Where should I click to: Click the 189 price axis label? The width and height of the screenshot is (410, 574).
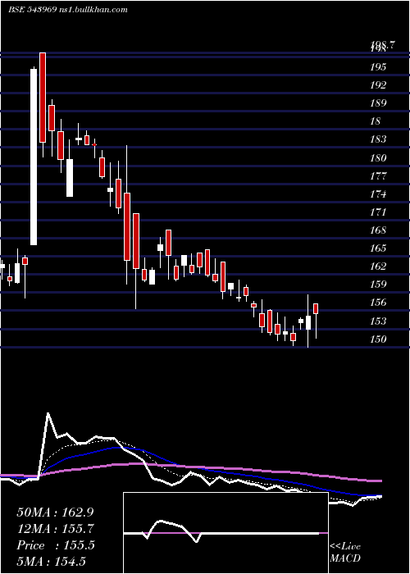[x=378, y=103]
